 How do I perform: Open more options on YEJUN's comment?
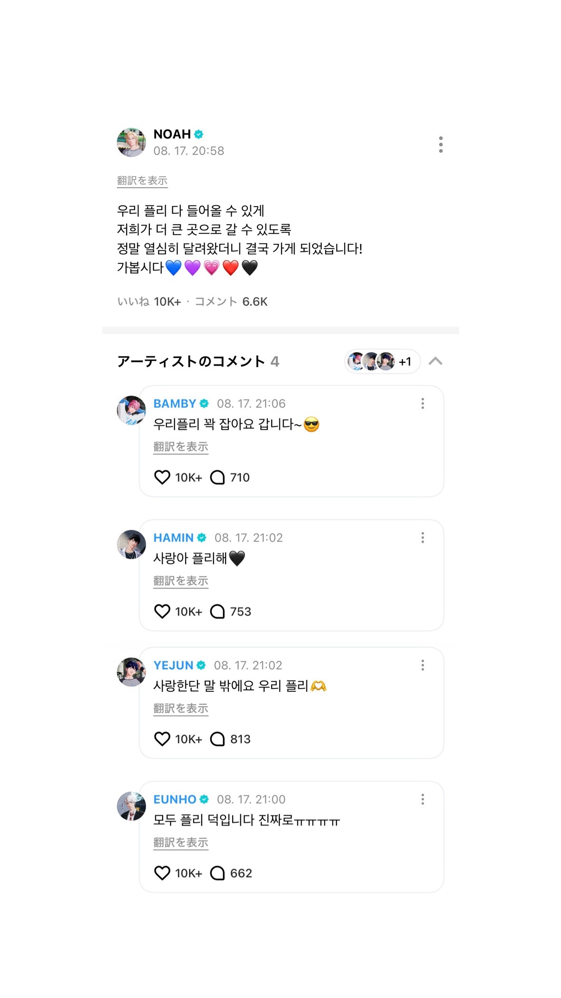pyautogui.click(x=423, y=666)
